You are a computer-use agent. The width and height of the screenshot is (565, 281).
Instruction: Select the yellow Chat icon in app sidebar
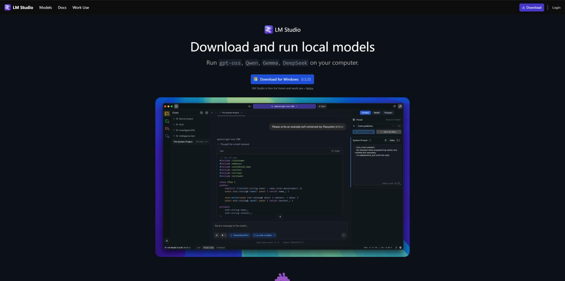click(x=167, y=114)
